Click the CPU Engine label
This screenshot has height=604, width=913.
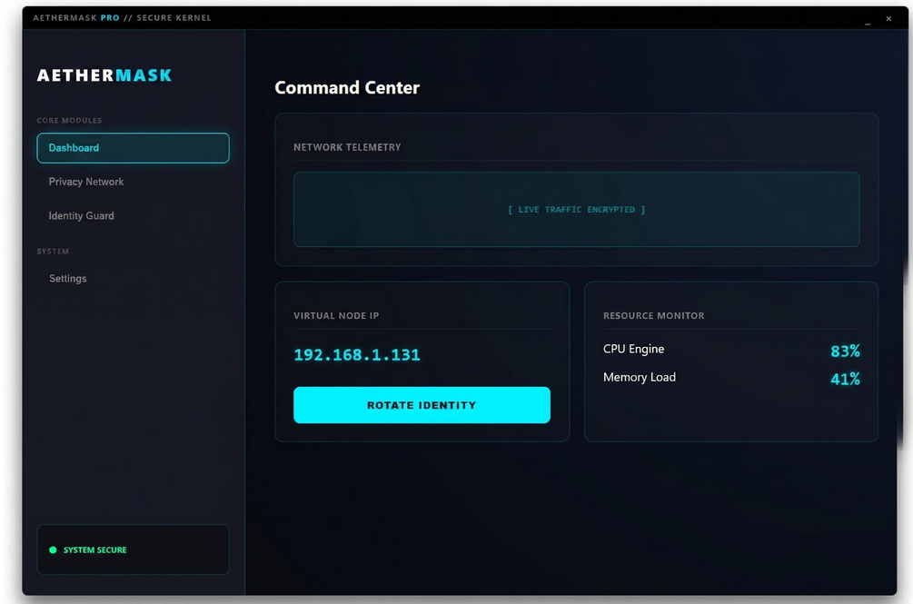coord(633,349)
